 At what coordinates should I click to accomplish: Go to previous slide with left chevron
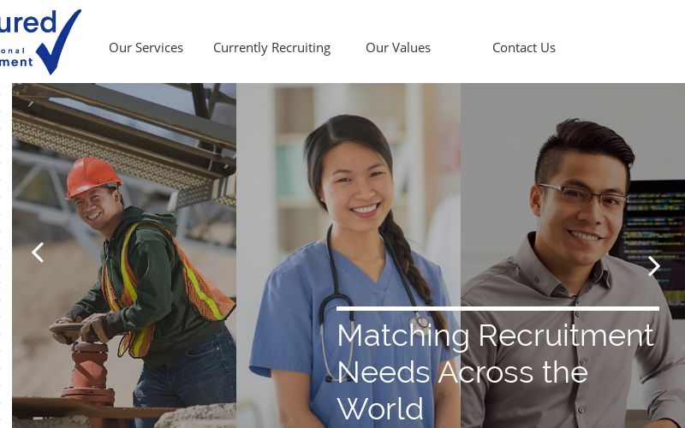click(x=38, y=253)
